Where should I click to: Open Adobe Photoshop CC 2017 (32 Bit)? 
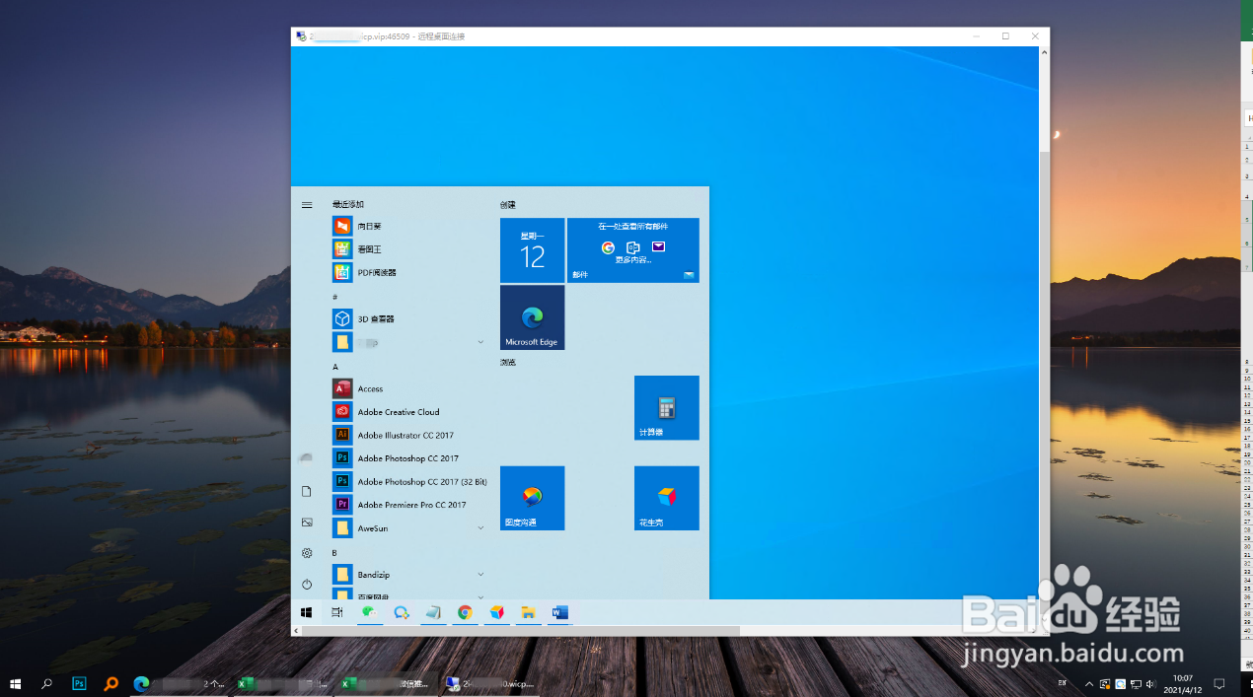click(x=410, y=481)
